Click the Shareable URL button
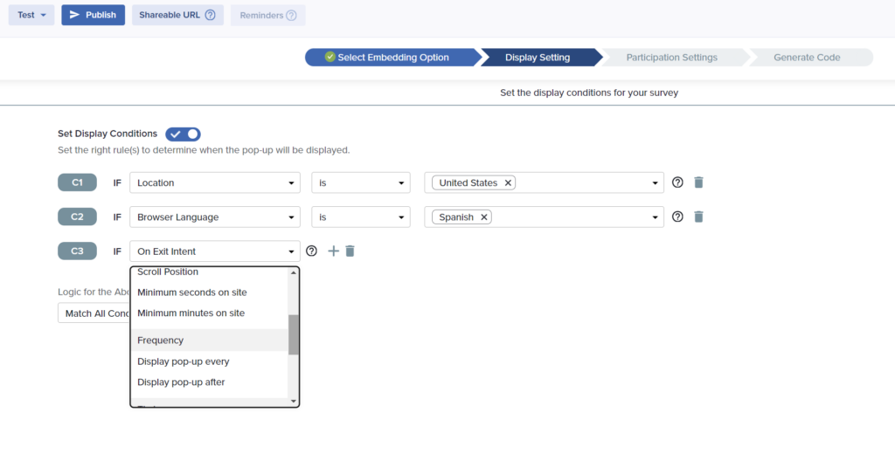This screenshot has width=895, height=461. click(177, 15)
